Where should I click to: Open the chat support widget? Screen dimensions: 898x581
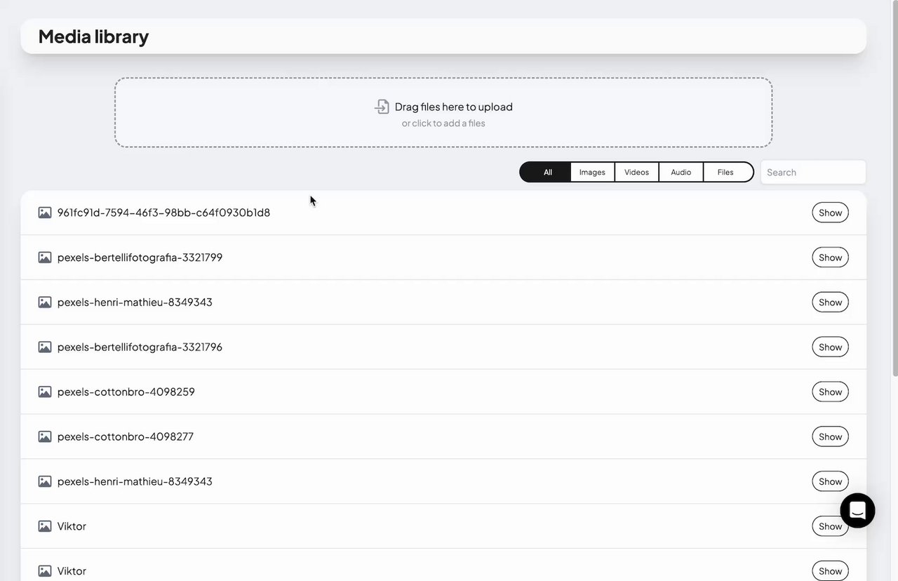pyautogui.click(x=857, y=510)
